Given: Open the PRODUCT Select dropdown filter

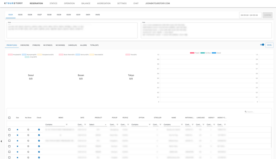Looking at the screenshot, I should pos(98,124).
